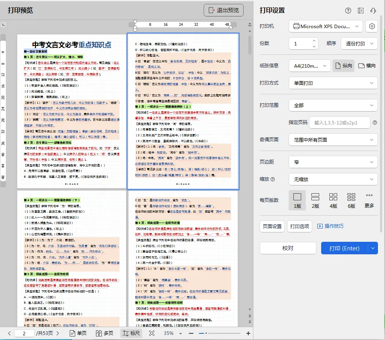The image size is (385, 340).
Task: Zoom in with the plus button
Action: 248,333
